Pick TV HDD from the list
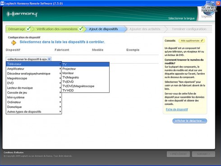Image resolution: width=221 pixels, height=166 pixels. coord(85,91)
